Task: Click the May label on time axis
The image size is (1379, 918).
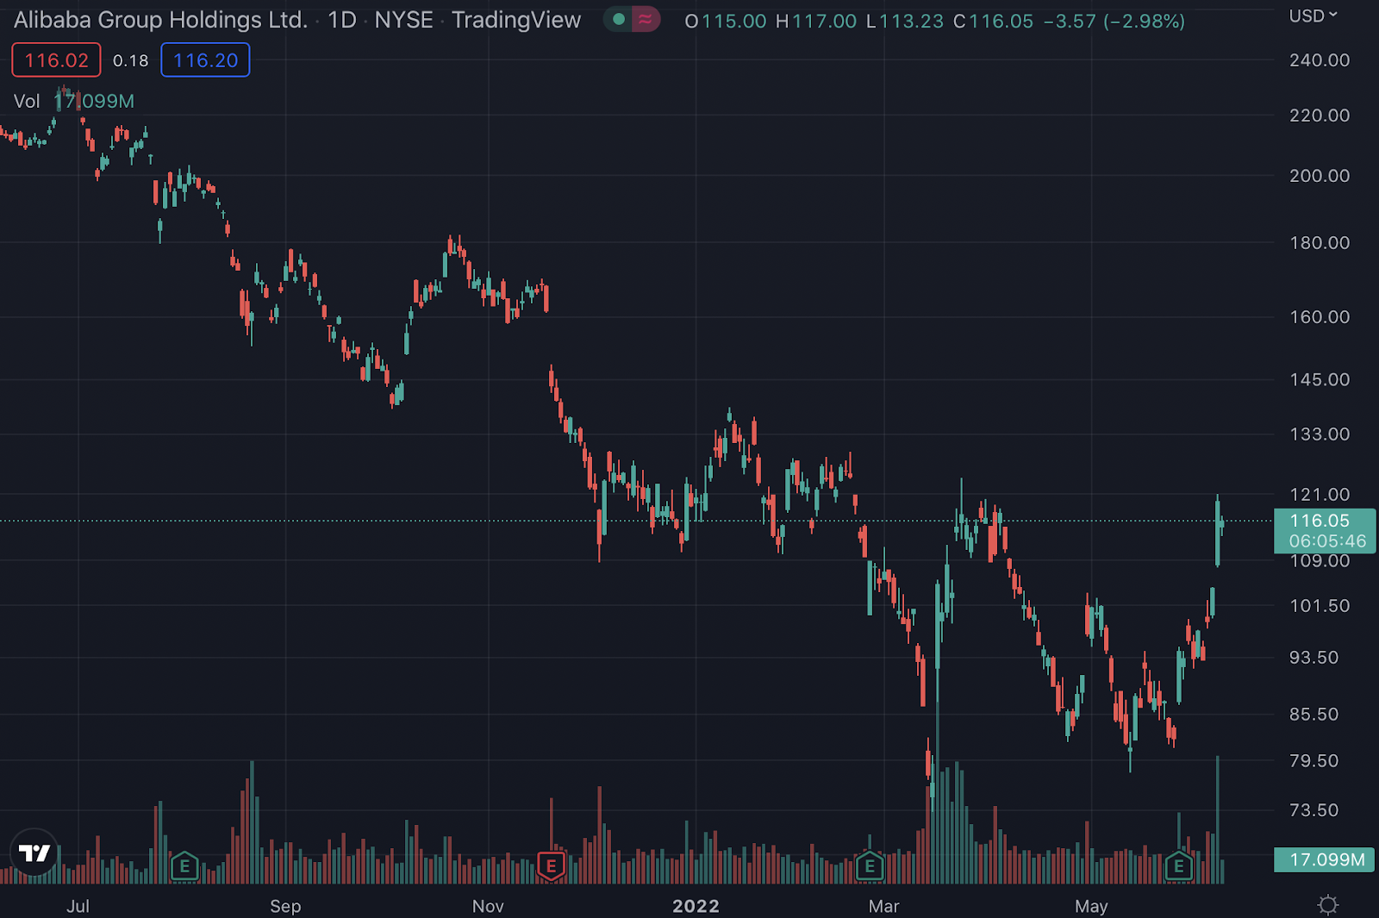Action: (1091, 906)
